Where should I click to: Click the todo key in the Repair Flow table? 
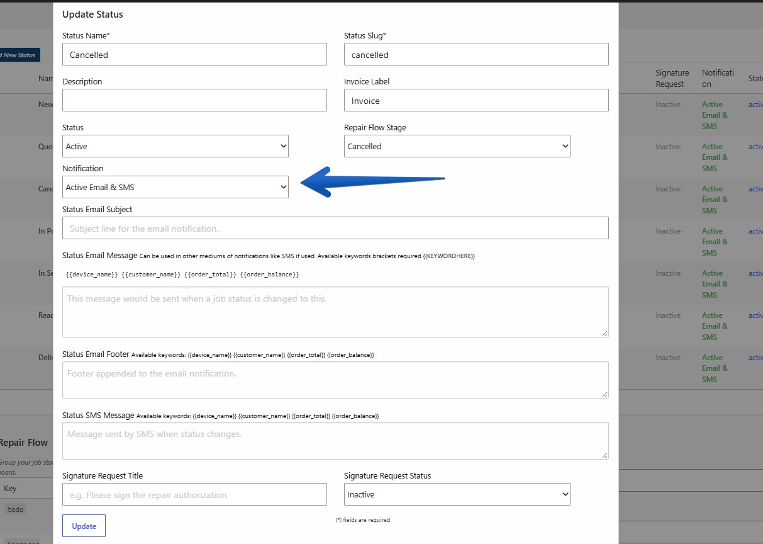click(16, 509)
